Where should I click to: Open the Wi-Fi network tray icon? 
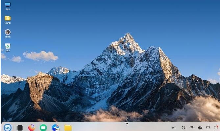[x=192, y=128]
